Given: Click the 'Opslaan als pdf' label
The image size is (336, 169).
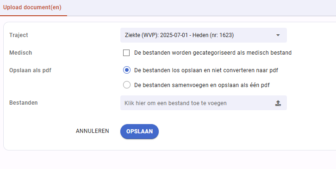Looking at the screenshot, I should pos(30,70).
